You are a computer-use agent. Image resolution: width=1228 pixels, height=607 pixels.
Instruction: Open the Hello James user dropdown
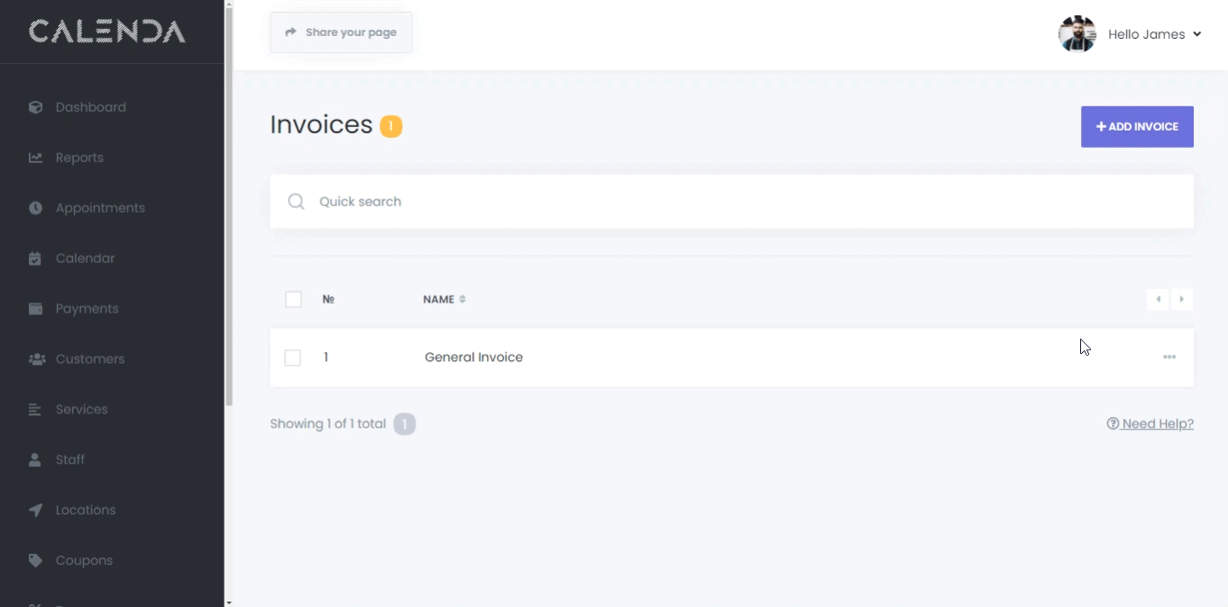pyautogui.click(x=1153, y=34)
